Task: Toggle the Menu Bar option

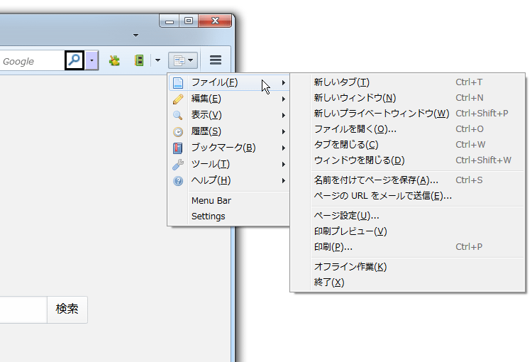Action: (229, 201)
